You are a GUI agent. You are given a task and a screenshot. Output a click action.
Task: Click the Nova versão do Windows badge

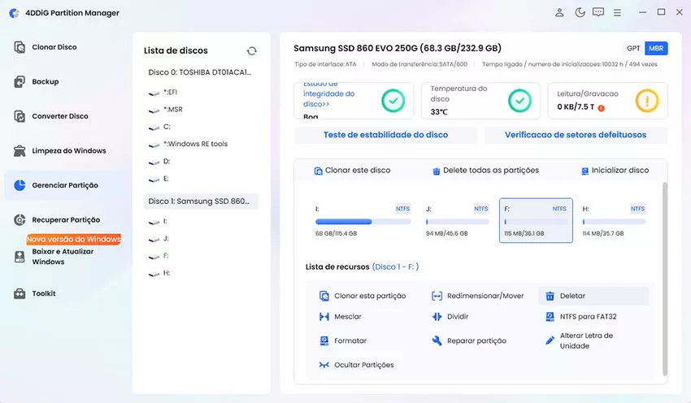pos(74,239)
